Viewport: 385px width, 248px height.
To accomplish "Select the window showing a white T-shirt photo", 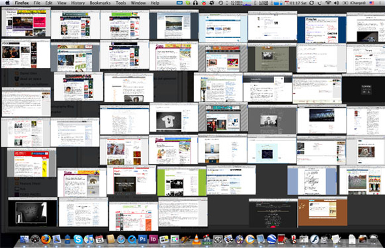I will click(x=174, y=117).
